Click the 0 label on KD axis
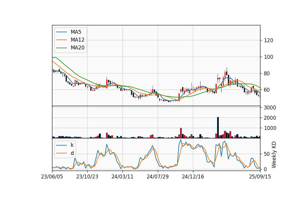The height and width of the screenshot is (208, 289). pos(266,169)
